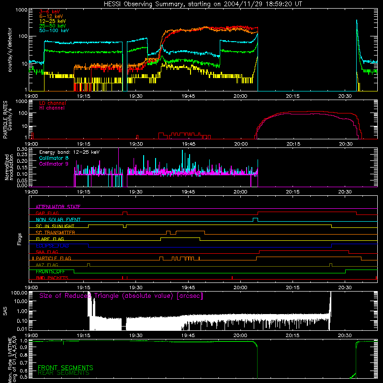Click the 'REAR SEGMENTS' legend label
383x383 pixels.
click(64, 373)
